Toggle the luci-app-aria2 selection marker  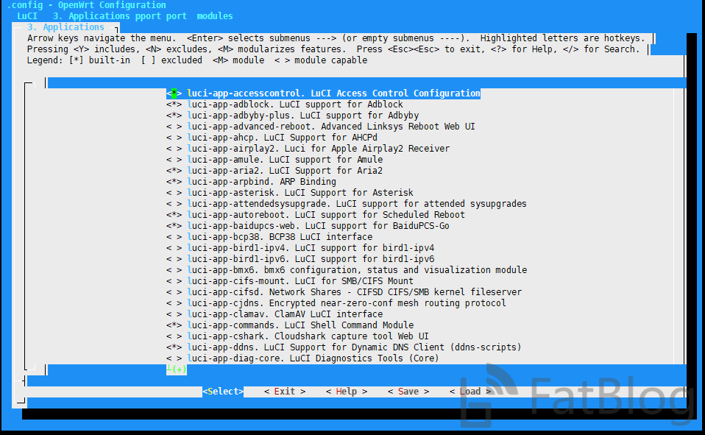[174, 171]
